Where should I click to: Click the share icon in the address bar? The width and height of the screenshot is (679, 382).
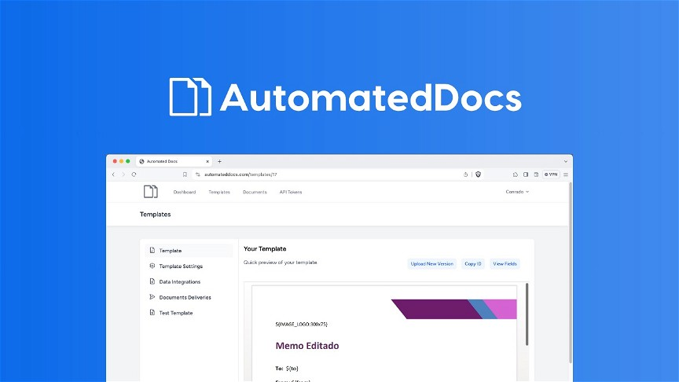pyautogui.click(x=466, y=174)
